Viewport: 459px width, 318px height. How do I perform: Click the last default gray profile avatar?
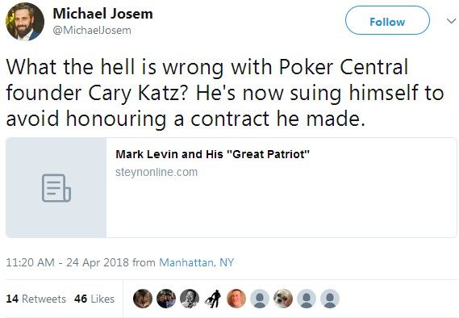click(x=330, y=299)
